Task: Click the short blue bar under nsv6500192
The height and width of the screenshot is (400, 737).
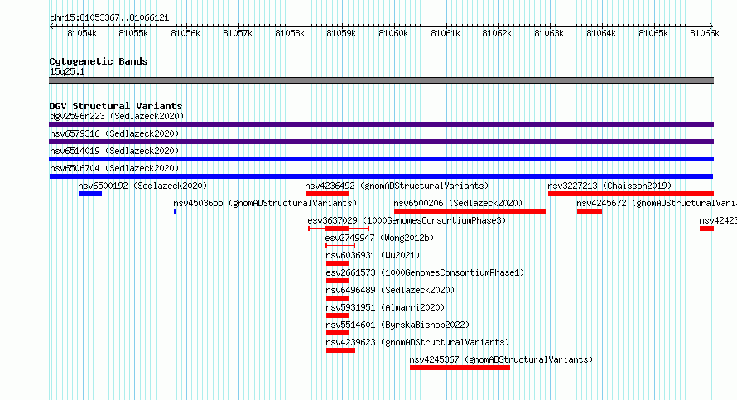Action: point(90,194)
